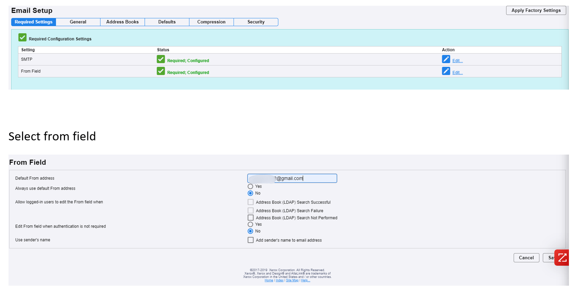The image size is (572, 298).
Task: Open the Compression tab
Action: pyautogui.click(x=211, y=22)
